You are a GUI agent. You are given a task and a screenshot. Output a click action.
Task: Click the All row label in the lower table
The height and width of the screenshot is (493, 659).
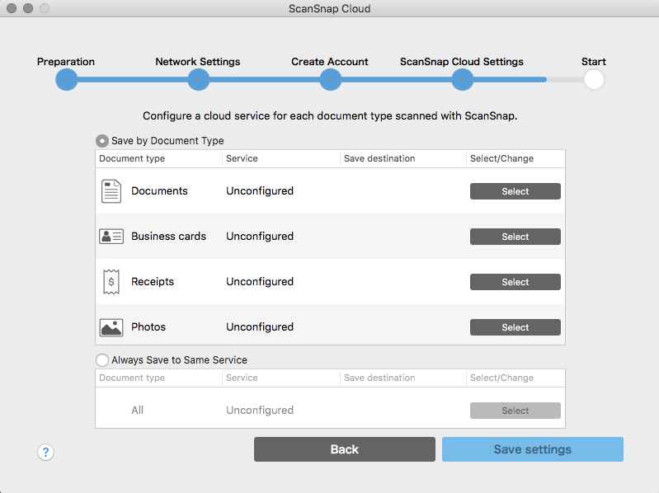[x=137, y=411]
